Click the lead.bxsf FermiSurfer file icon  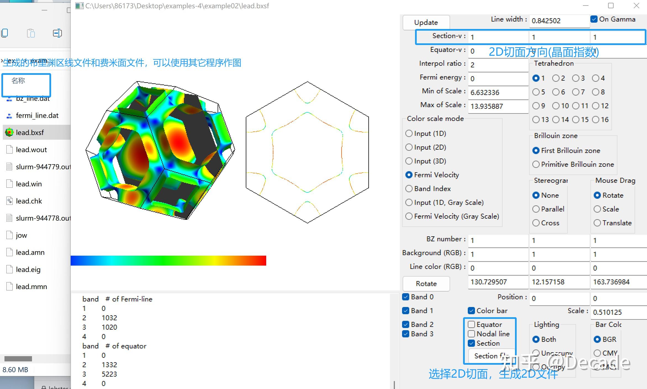click(x=9, y=133)
